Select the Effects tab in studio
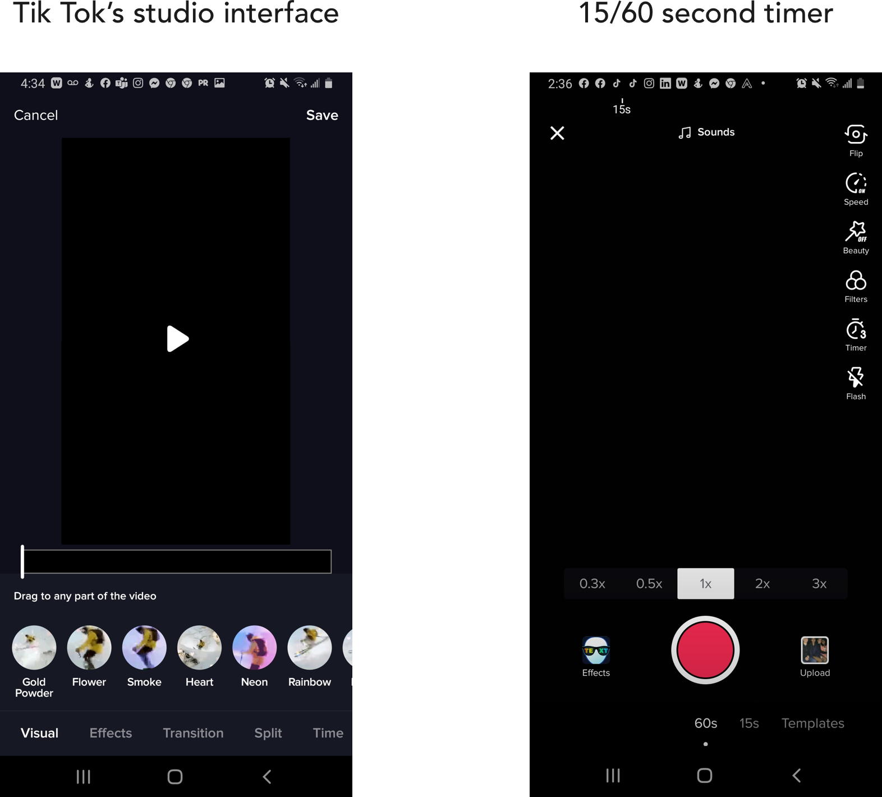The width and height of the screenshot is (882, 797). 111,733
